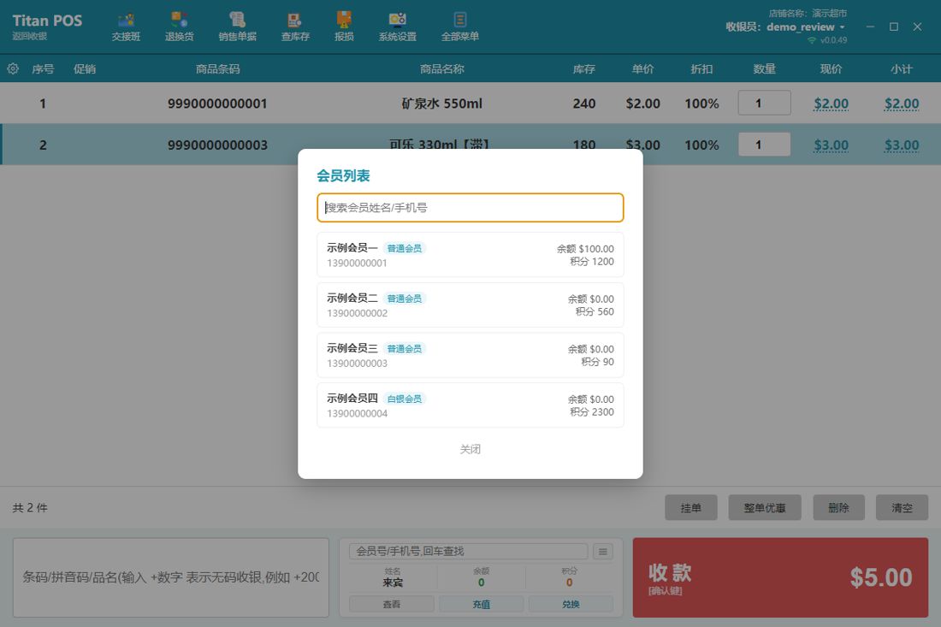Click the 商品名称 column header
The height and width of the screenshot is (627, 941).
point(441,69)
